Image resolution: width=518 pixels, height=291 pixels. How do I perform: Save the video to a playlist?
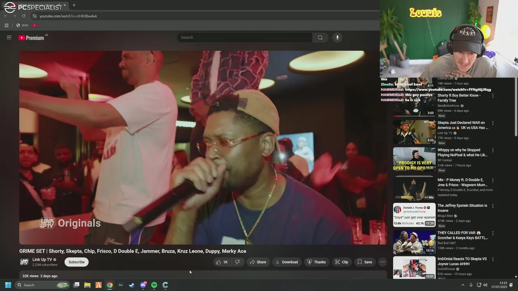coord(364,262)
